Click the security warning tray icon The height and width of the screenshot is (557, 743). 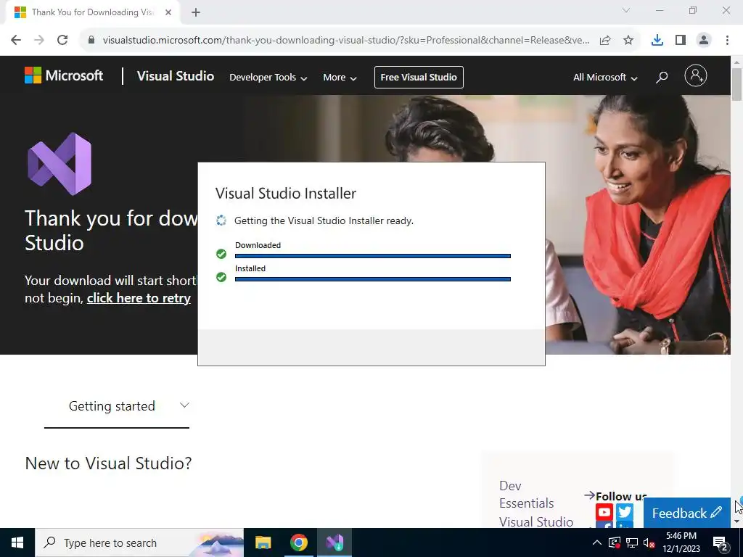615,542
